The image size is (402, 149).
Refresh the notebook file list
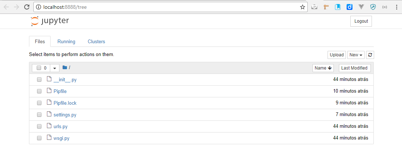(x=370, y=55)
